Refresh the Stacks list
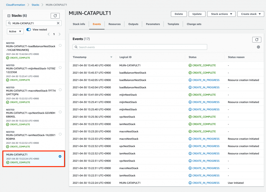The image size is (266, 192). [55, 16]
